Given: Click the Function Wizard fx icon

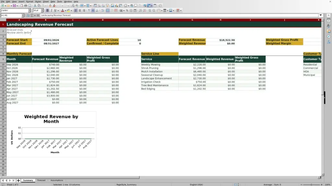Looking at the screenshot, I should pos(28,15).
